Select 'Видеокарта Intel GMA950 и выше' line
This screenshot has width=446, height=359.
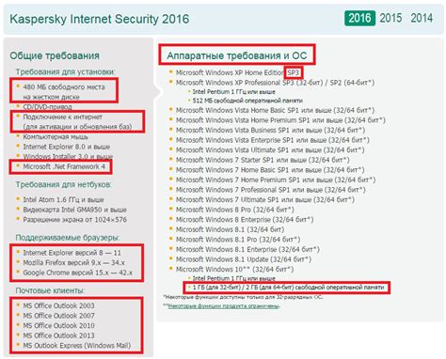pyautogui.click(x=74, y=210)
